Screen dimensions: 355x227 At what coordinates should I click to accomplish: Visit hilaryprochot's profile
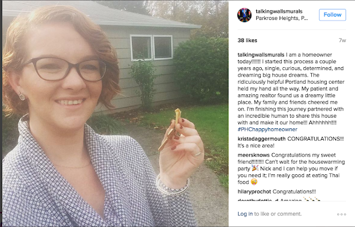point(254,191)
